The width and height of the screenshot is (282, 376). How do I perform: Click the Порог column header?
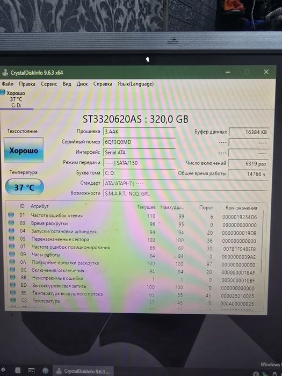point(206,207)
